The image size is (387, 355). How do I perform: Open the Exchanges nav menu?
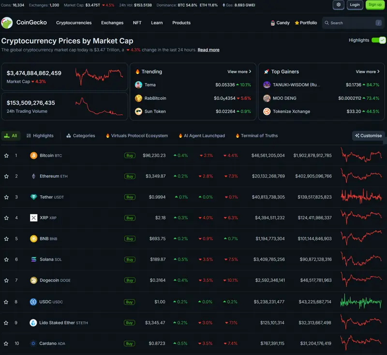[112, 23]
